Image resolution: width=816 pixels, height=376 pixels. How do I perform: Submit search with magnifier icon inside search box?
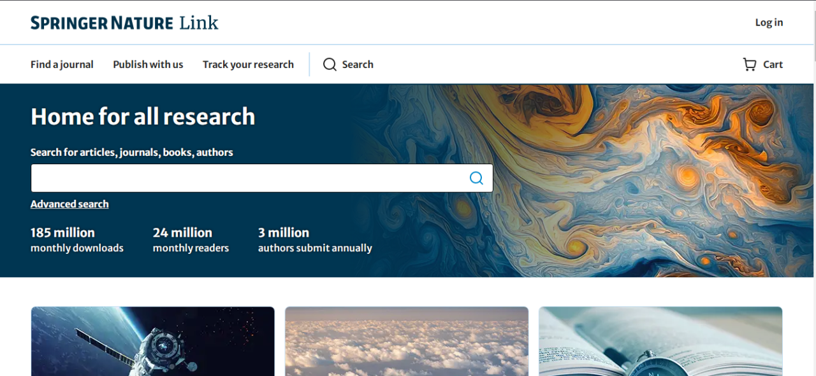coord(476,178)
